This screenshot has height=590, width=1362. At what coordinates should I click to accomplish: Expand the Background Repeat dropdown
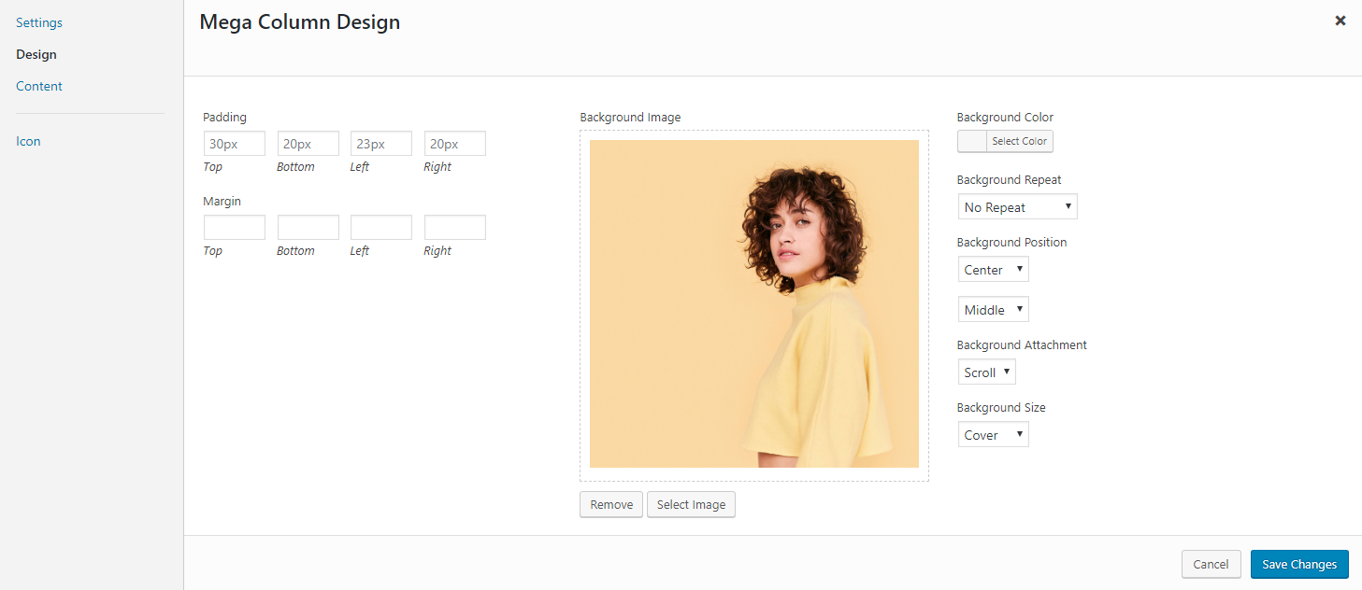coord(1017,207)
